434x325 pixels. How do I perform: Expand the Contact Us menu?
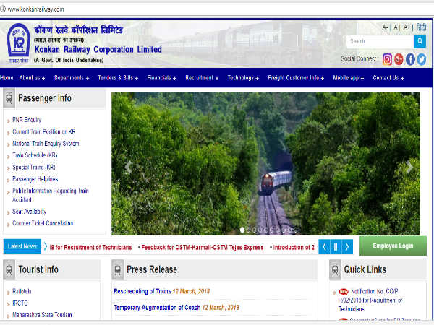pos(388,78)
